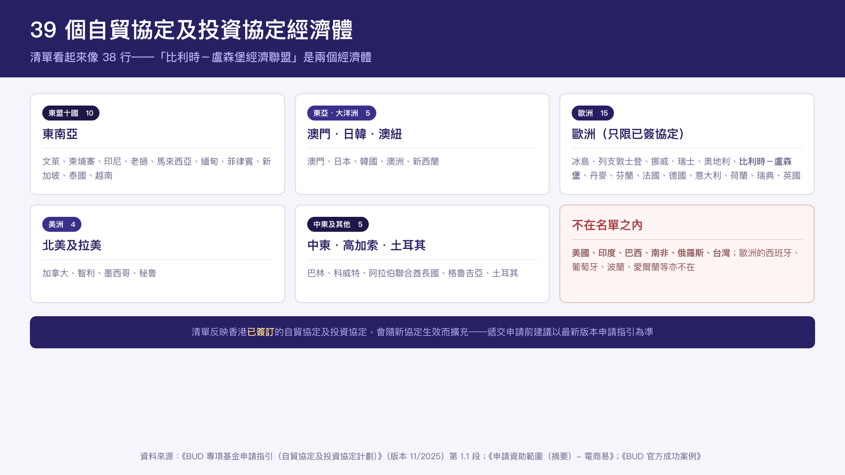Click the title 39 個自貿協定及投資協定經濟體
Screen dimensions: 845x475
(x=191, y=30)
